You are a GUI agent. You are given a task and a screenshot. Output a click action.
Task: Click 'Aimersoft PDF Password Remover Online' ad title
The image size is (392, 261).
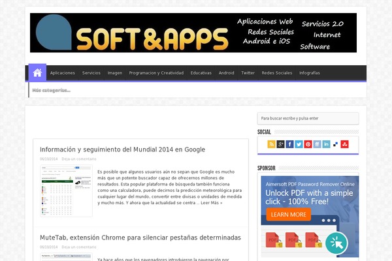(x=310, y=184)
